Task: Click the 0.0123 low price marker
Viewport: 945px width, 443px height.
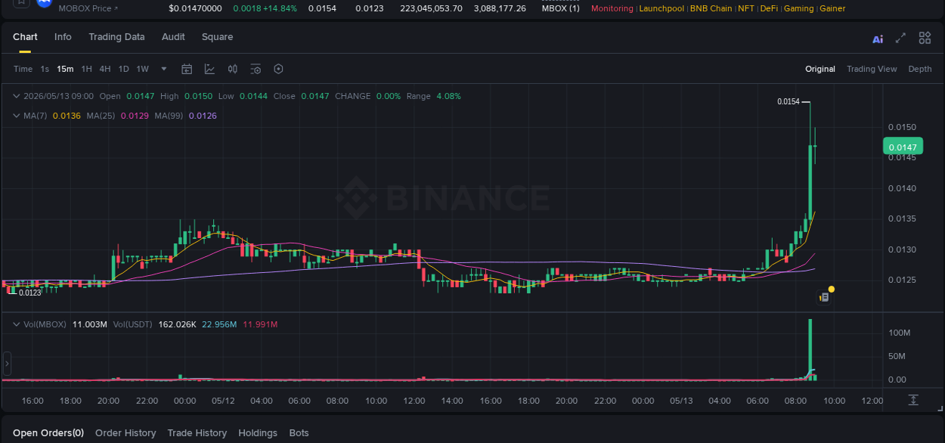Action: 30,293
